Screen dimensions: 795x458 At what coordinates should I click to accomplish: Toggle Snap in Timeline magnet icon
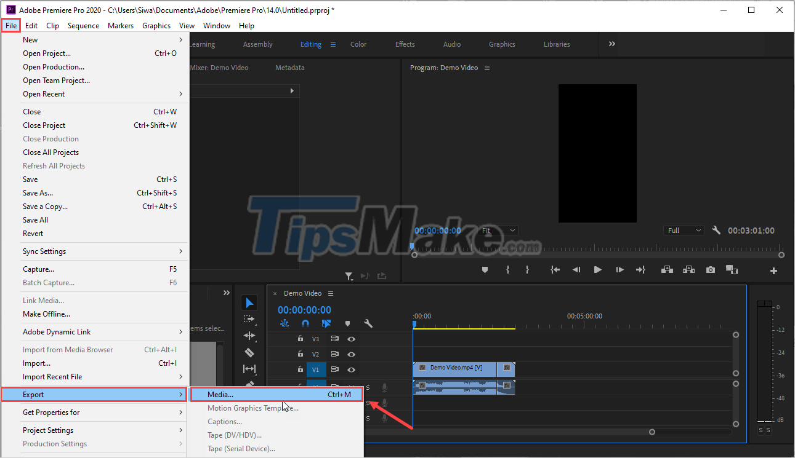coord(305,323)
